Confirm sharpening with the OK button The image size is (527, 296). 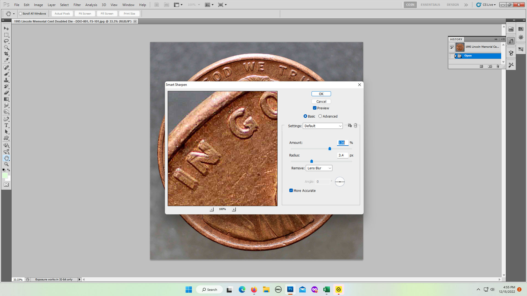click(x=321, y=94)
